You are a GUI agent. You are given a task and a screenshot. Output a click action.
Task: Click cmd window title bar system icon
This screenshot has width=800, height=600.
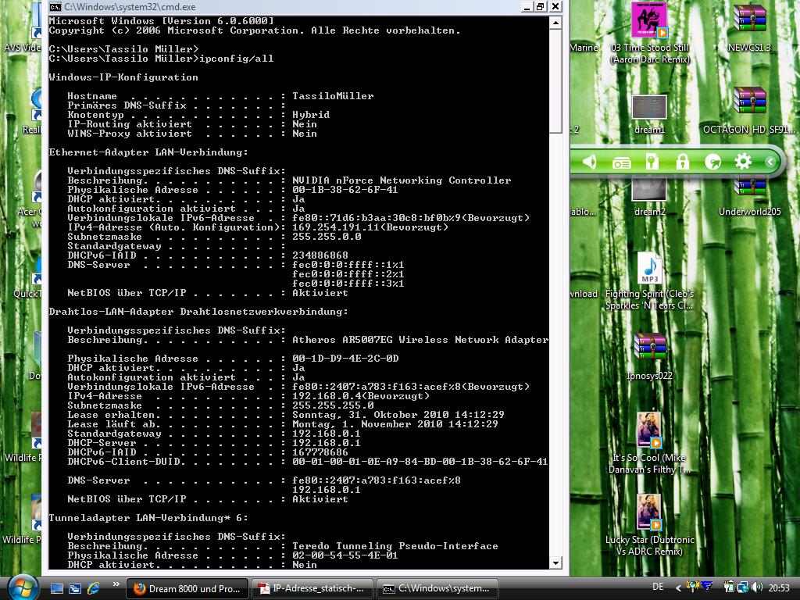pos(55,6)
